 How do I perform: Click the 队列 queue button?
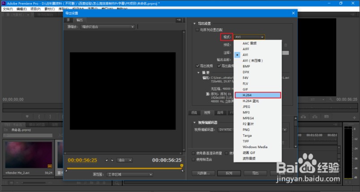229,173
